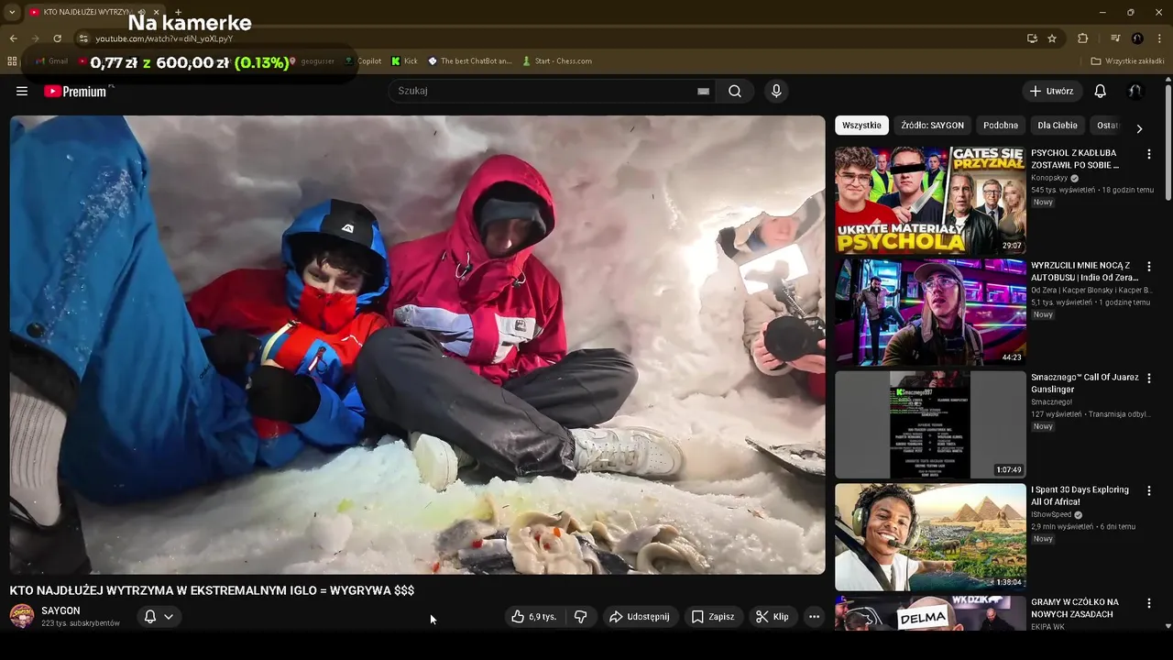Open Chrome tab search dropdown arrow
The image size is (1173, 660).
coord(12,12)
